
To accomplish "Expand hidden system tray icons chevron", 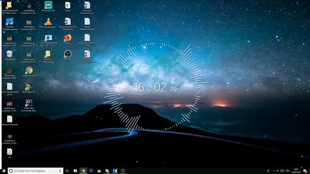I will [274, 171].
